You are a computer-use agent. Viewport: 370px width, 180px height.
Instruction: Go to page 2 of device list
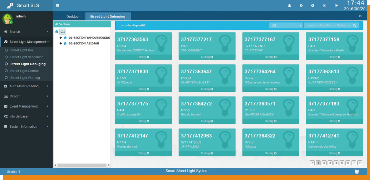[324, 163]
